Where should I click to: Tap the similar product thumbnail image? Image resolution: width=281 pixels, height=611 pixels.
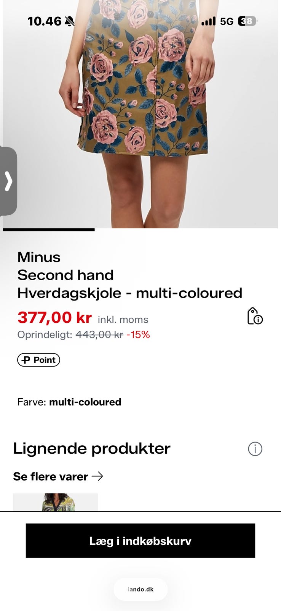(x=56, y=502)
